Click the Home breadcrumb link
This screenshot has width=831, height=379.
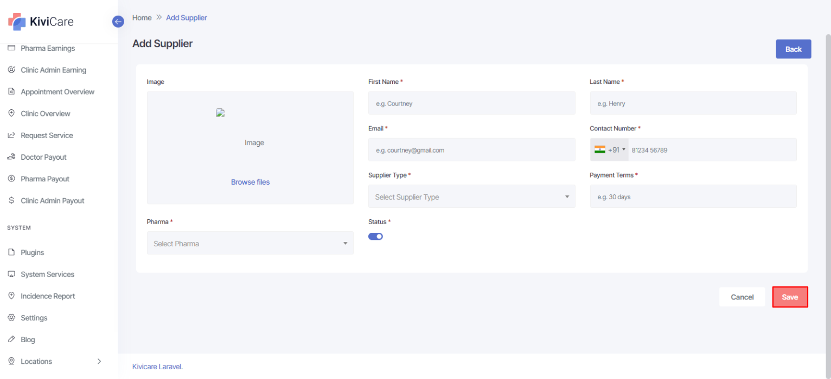(x=142, y=18)
